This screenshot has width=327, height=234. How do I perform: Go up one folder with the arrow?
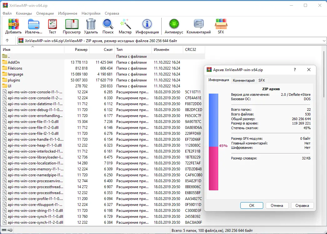(x=7, y=40)
